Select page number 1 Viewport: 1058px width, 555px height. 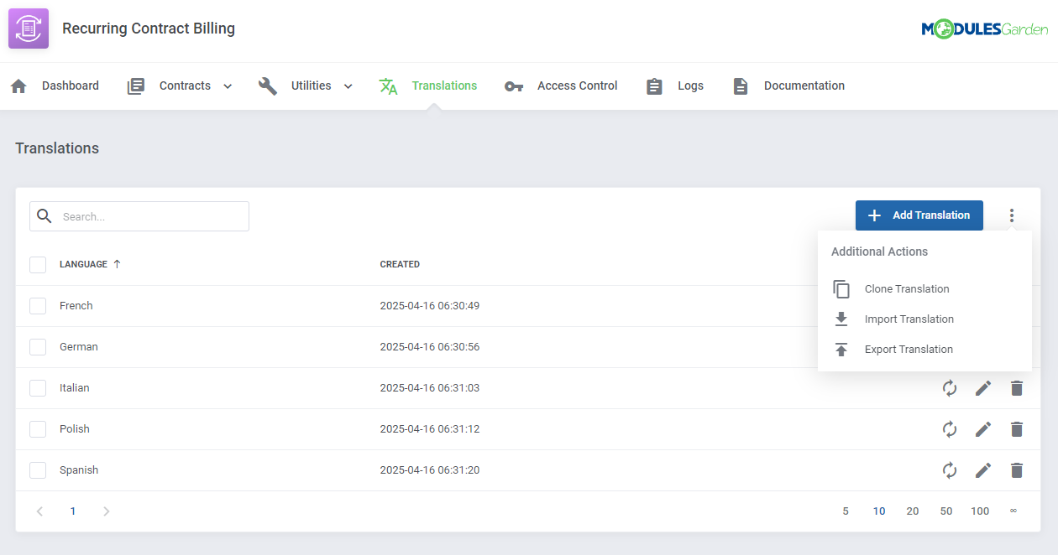(x=73, y=511)
